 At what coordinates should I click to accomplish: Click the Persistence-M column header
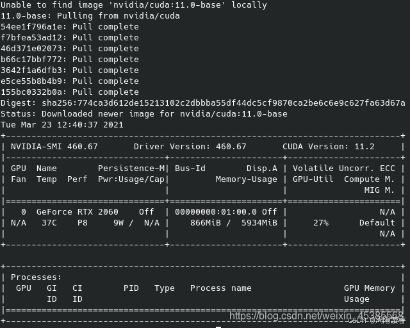click(x=131, y=168)
